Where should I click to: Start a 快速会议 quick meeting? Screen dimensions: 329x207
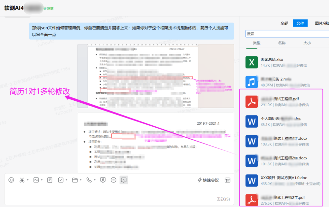208,180
